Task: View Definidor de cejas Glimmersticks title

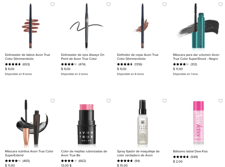Action: [x=138, y=57]
